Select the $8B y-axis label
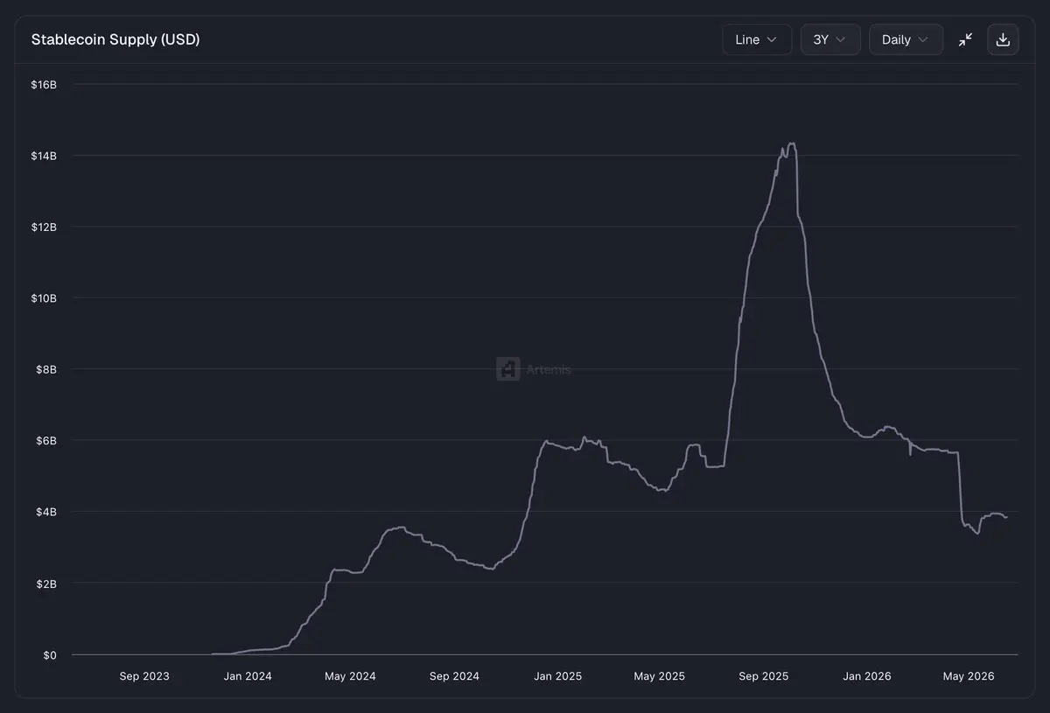1050x713 pixels. click(45, 369)
